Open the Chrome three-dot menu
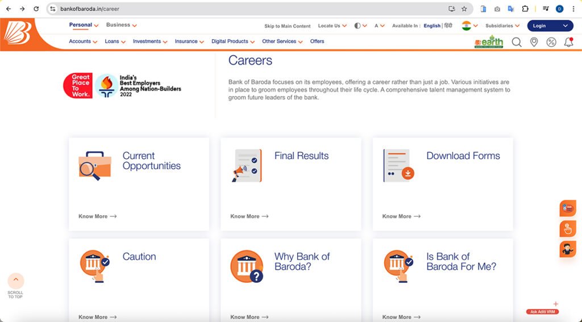The height and width of the screenshot is (322, 582). 573,9
